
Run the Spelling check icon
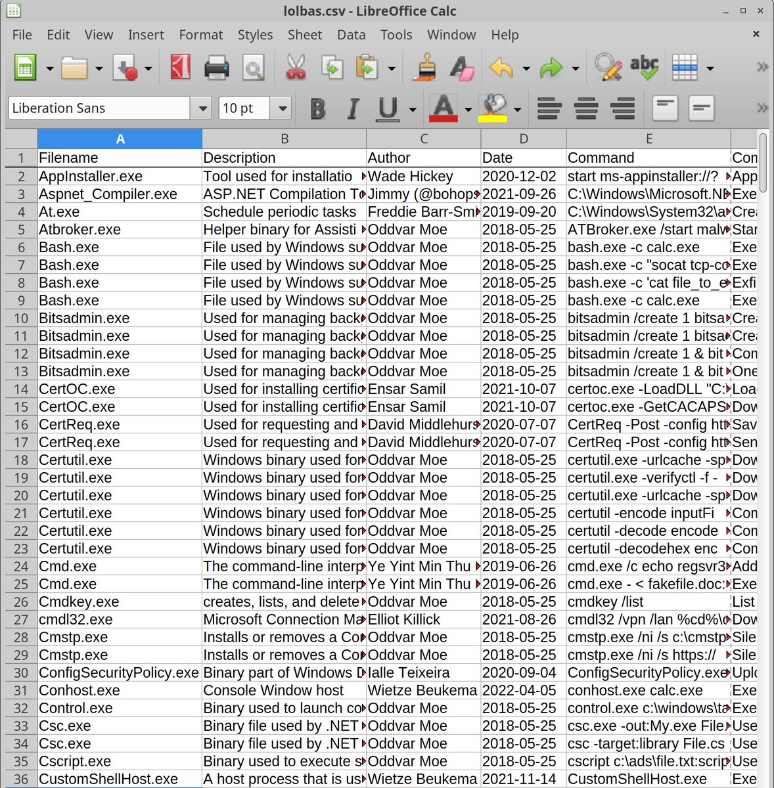(645, 68)
